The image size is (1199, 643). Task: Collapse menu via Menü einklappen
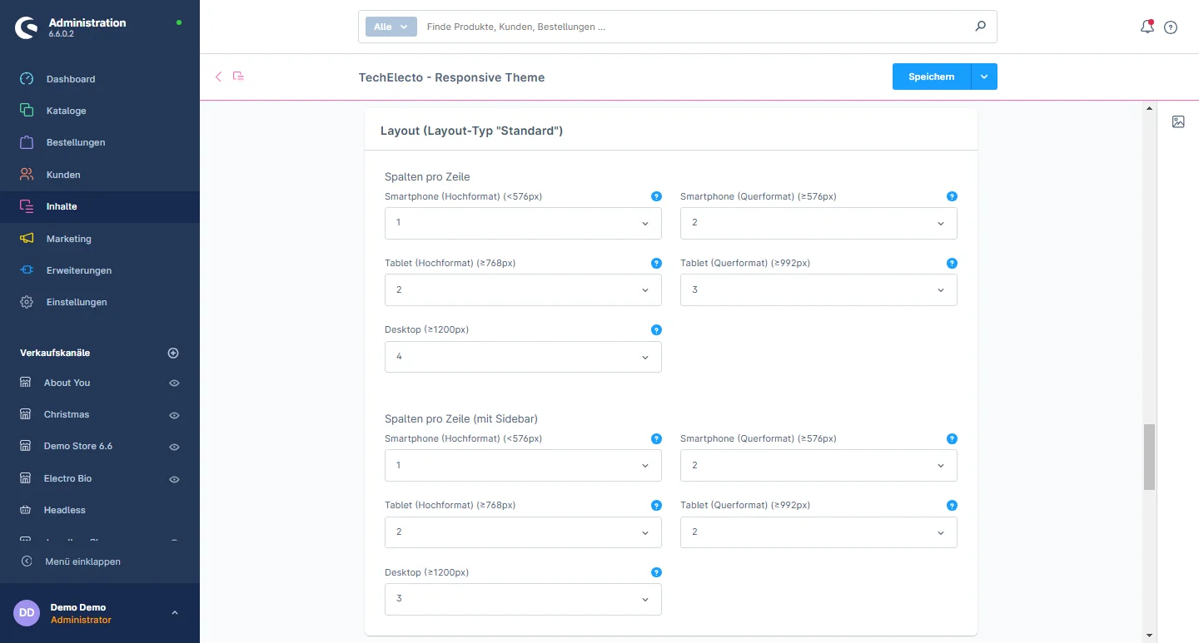82,561
